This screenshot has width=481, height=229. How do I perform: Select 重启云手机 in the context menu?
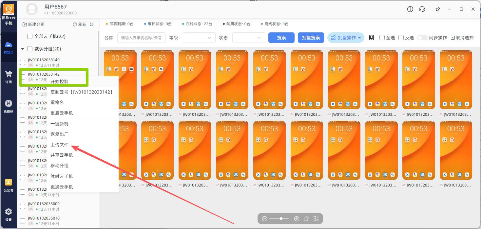pos(83,113)
